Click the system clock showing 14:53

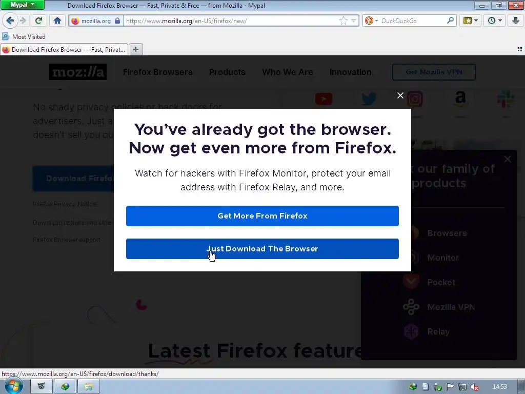pyautogui.click(x=499, y=387)
